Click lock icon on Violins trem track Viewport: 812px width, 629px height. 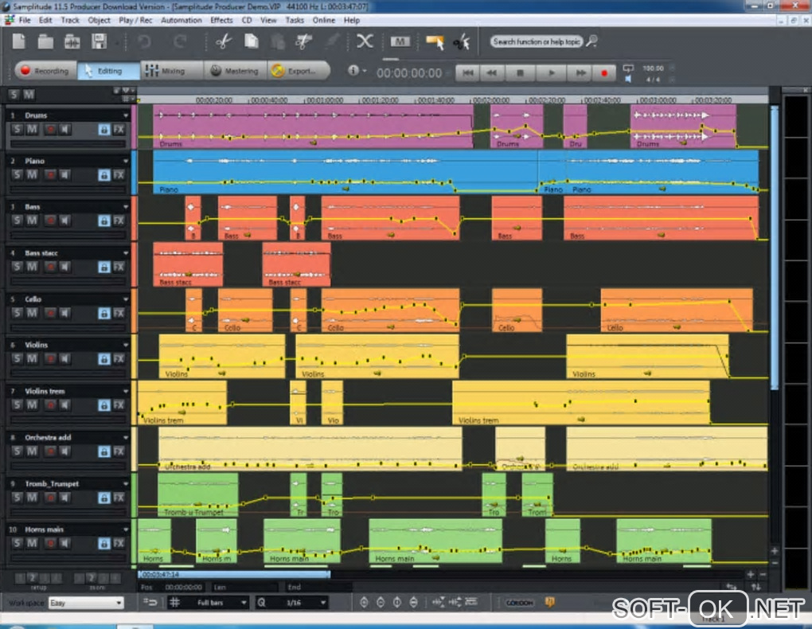(x=103, y=405)
